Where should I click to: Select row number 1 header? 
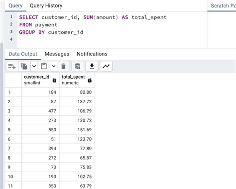point(13,92)
